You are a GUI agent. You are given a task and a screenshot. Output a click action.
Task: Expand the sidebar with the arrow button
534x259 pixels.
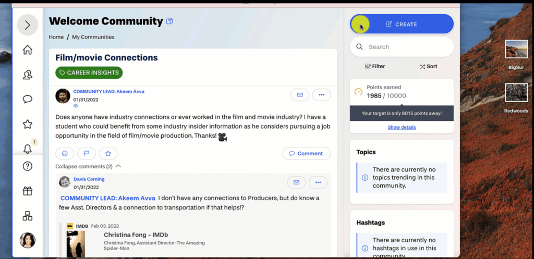(28, 25)
